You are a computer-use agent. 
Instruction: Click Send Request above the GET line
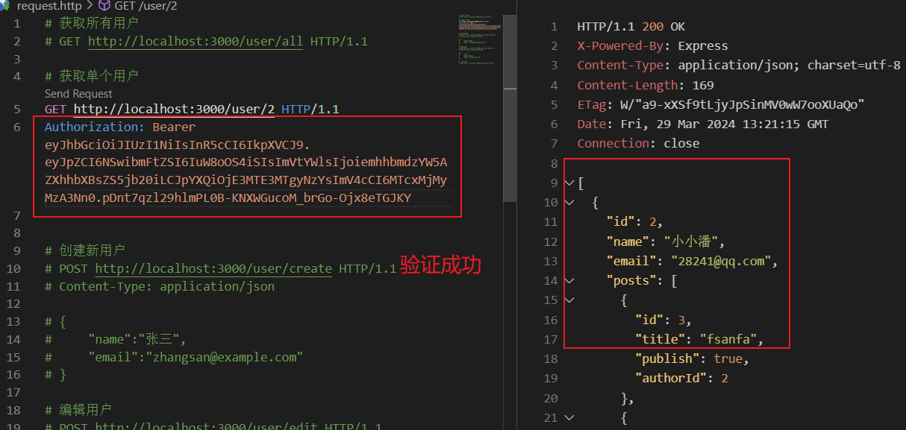point(78,94)
